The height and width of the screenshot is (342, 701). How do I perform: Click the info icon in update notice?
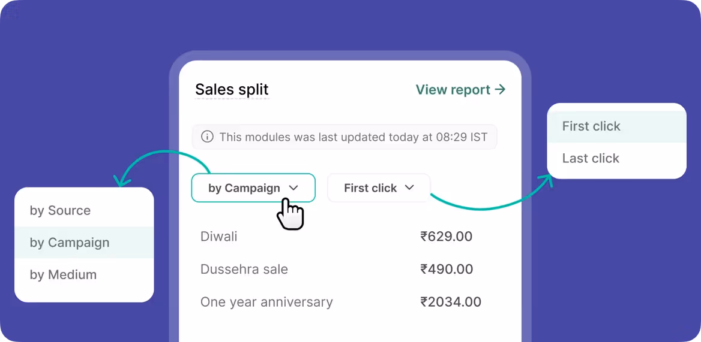tap(207, 137)
